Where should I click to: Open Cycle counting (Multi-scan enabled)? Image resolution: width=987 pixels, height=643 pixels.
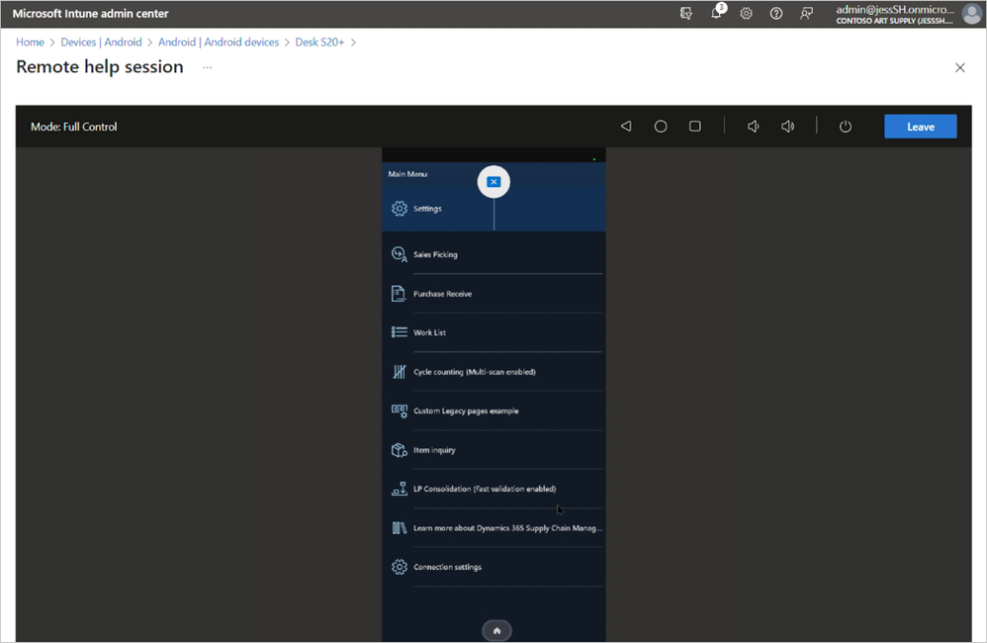pos(493,372)
